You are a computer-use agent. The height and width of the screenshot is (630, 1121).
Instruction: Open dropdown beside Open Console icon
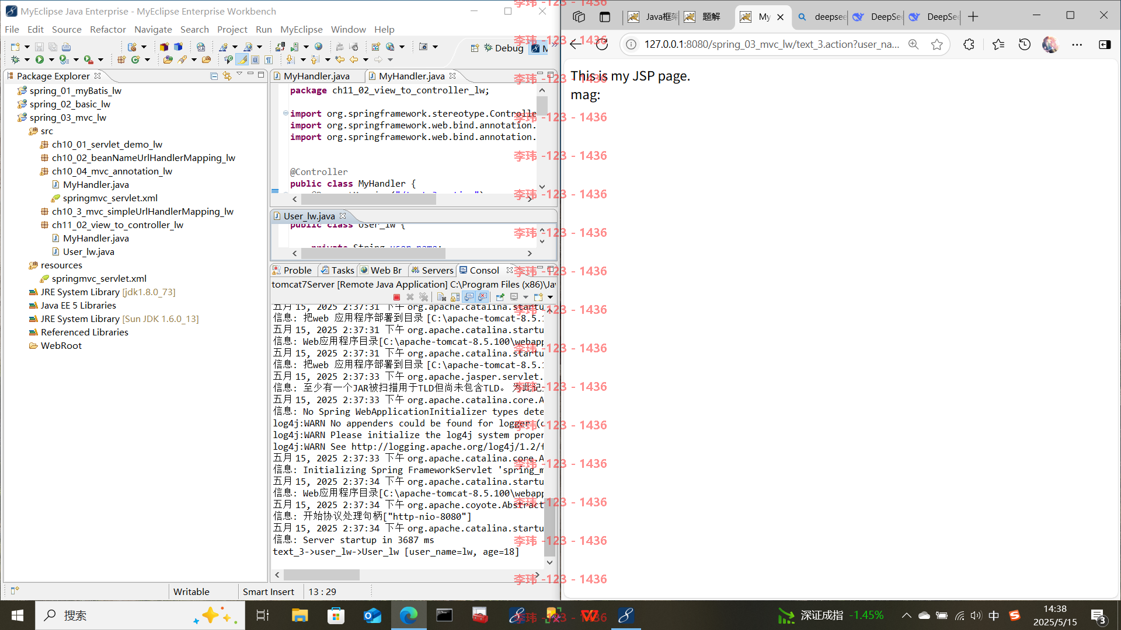click(550, 297)
